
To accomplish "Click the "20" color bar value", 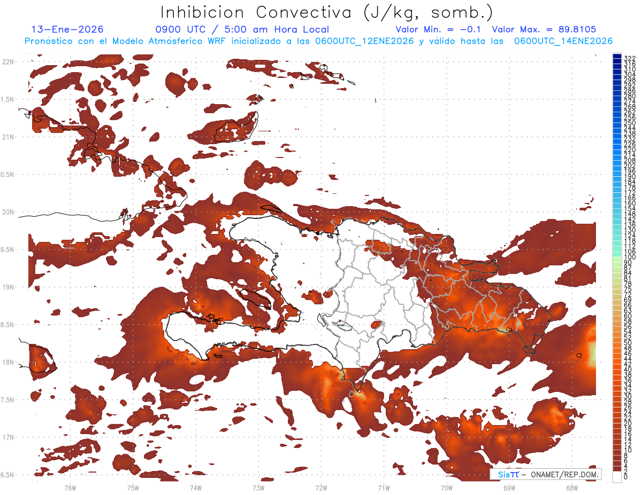I will [x=628, y=423].
